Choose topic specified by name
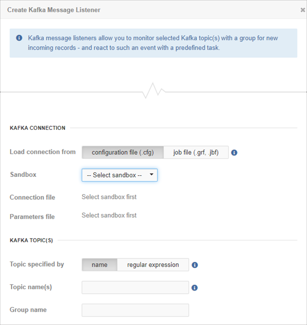The width and height of the screenshot is (307, 325). point(99,265)
